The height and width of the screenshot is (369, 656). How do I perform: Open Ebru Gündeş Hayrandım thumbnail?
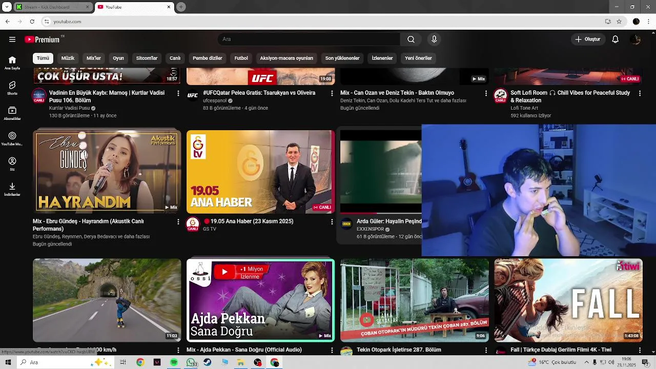[x=107, y=171]
